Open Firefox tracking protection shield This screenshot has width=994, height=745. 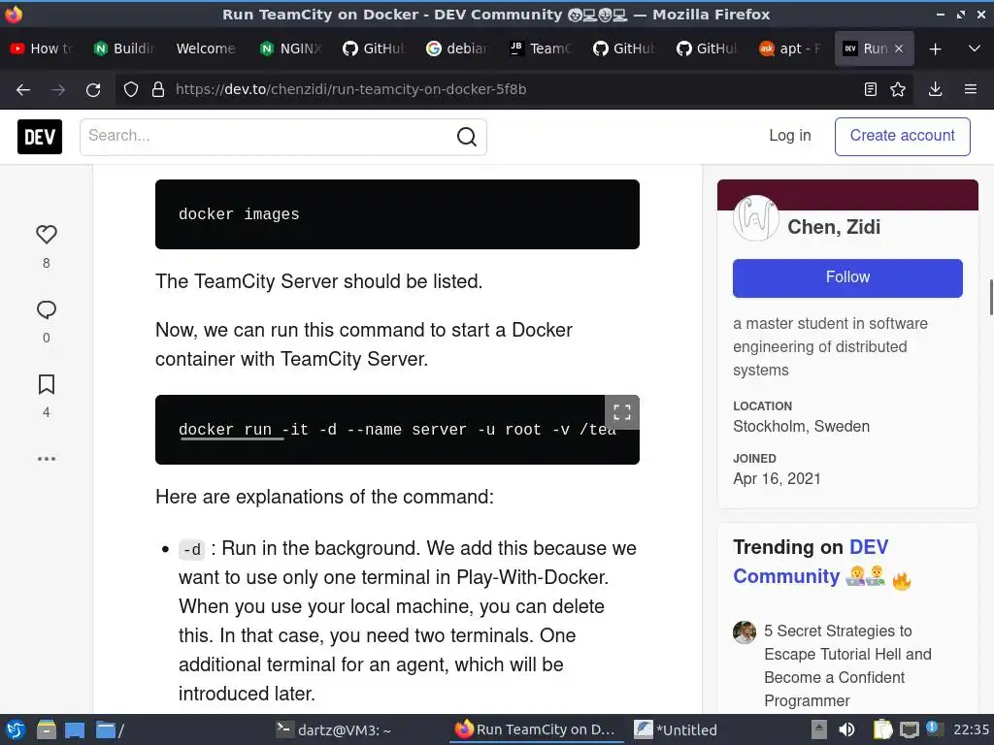pos(131,89)
